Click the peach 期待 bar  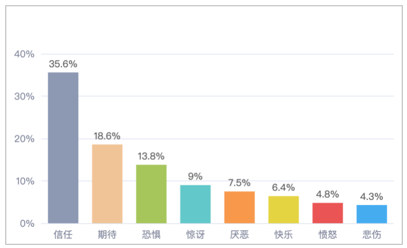[107, 184]
